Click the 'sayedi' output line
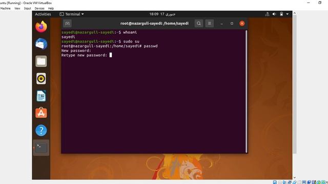Screen dimensions: 328x184 click(68, 37)
